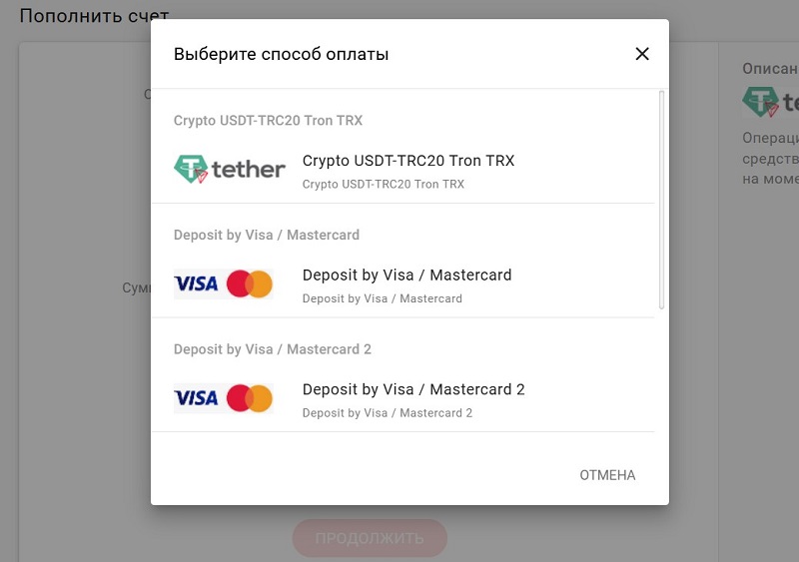Click the Visa logo beside "Deposit by Visa / Mastercard"
Viewport: 799px width, 562px height.
[196, 284]
